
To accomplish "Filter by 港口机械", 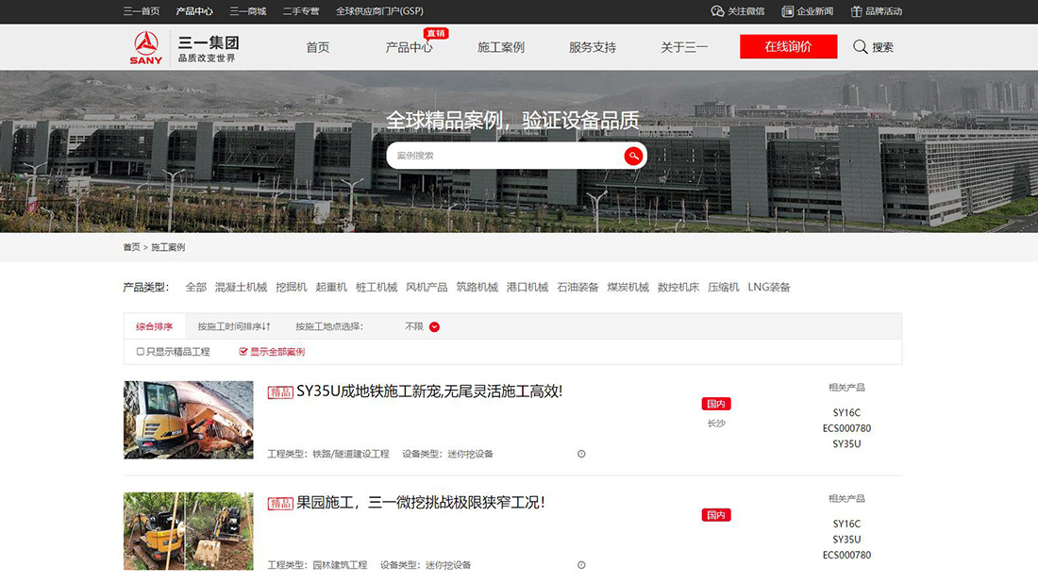I will [527, 287].
